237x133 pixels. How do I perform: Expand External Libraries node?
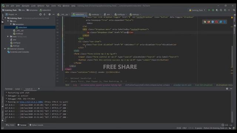pos(5,49)
